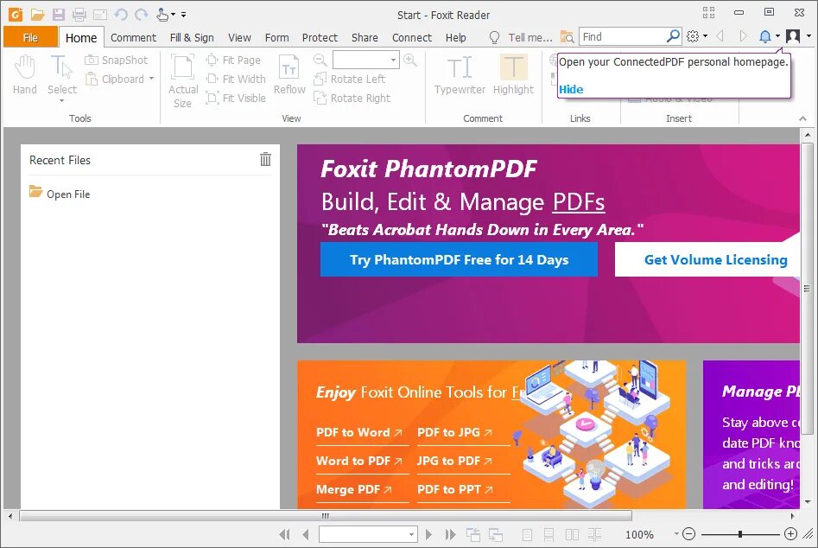Toggle continuous facing view mode

(594, 534)
